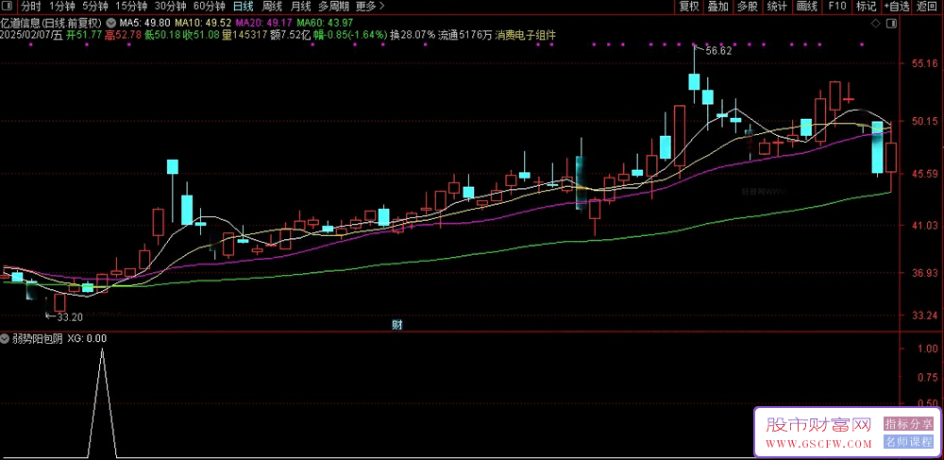Viewport: 944px width, 460px height.
Task: Switch to the 1分钟 period tab
Action: coord(61,7)
